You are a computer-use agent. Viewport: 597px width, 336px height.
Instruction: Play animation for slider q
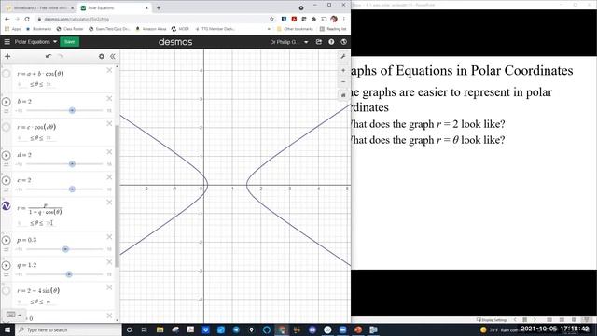pos(7,265)
